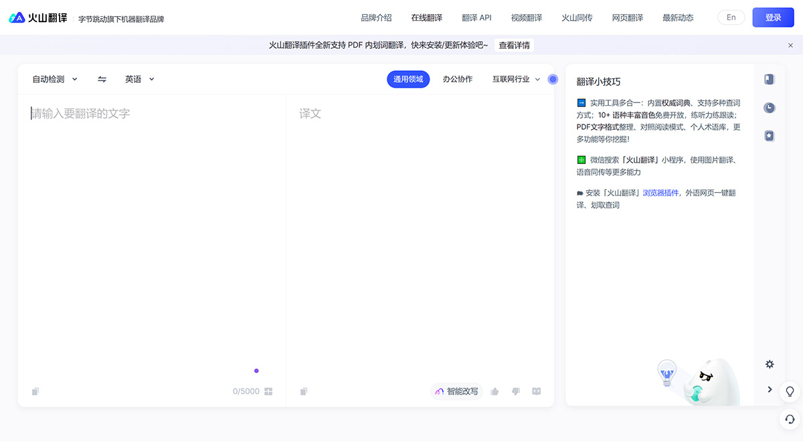Screen dimensions: 803x441
Task: Switch to the 办公协作 domain tab
Action: (x=457, y=79)
